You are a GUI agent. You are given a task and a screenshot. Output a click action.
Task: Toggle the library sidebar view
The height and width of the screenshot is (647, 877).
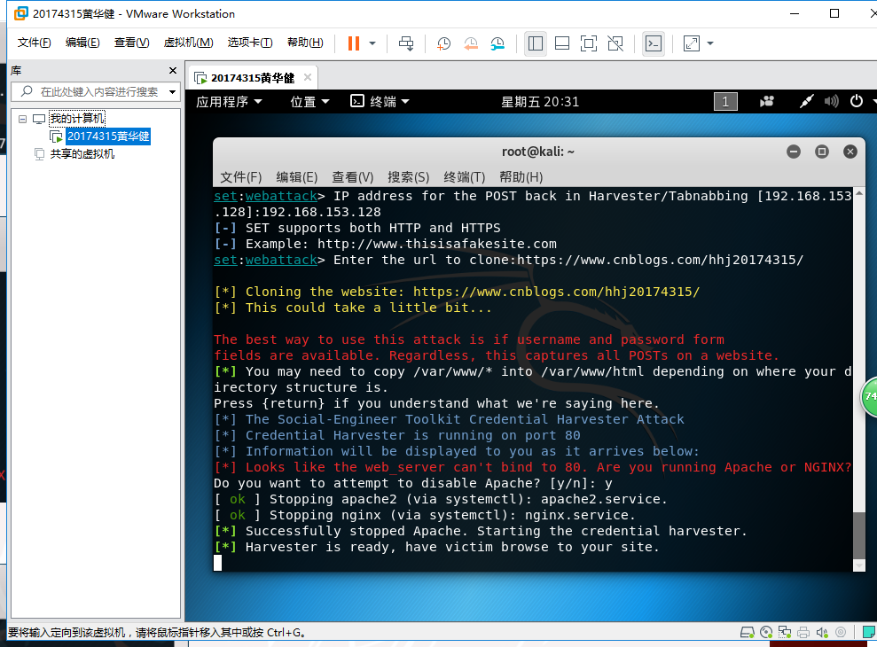pyautogui.click(x=536, y=43)
